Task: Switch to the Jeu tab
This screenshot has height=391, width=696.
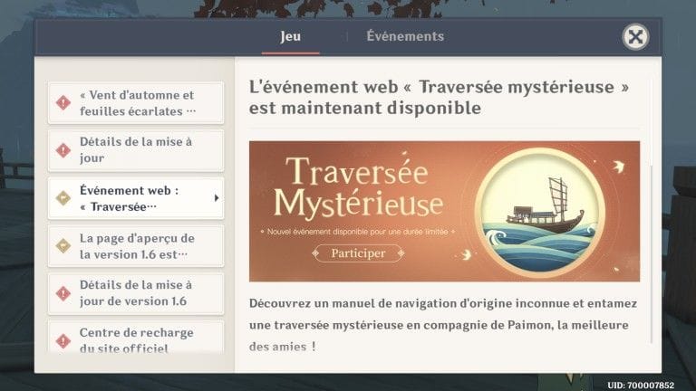Action: pos(290,36)
